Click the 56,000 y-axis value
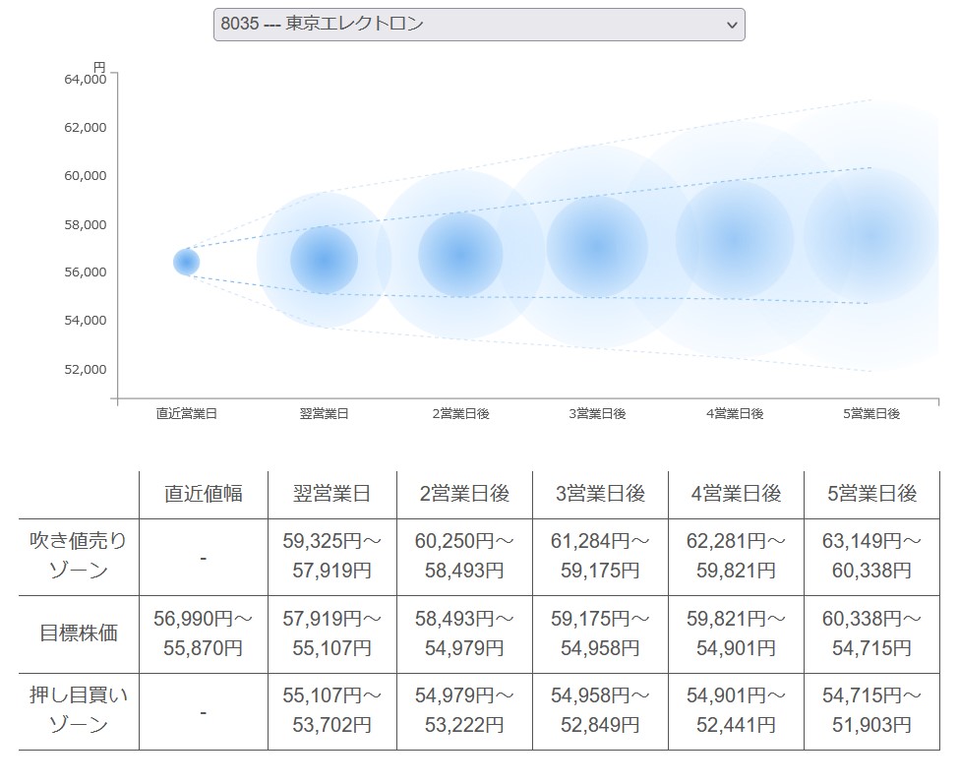The height and width of the screenshot is (784, 959). [x=85, y=272]
